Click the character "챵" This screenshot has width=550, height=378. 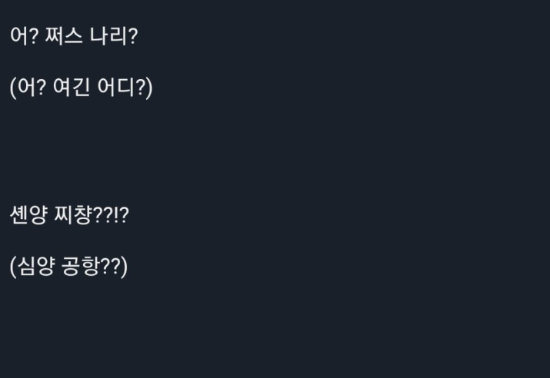(83, 215)
